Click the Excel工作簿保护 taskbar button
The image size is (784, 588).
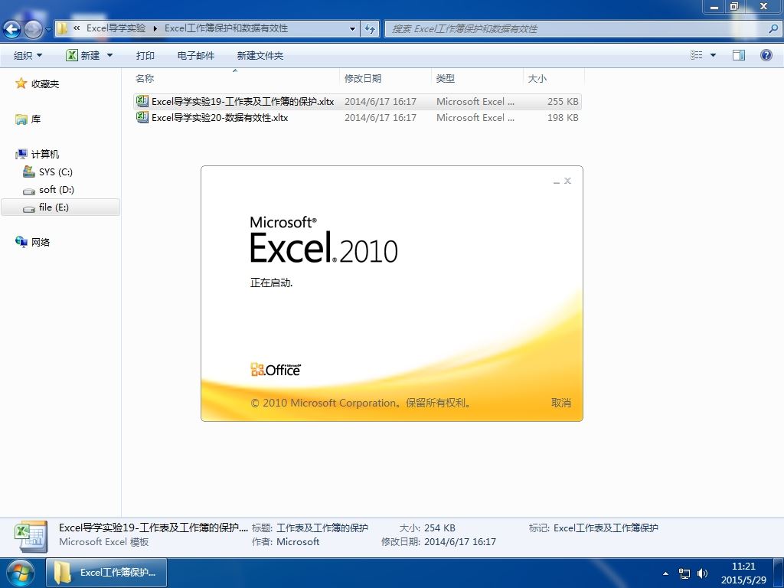106,573
